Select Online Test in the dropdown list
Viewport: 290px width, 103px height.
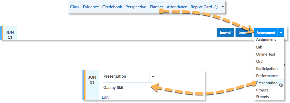pyautogui.click(x=266, y=54)
